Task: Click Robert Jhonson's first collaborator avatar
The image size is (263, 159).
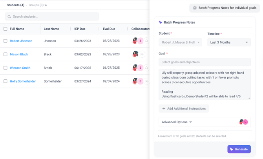Action: pyautogui.click(x=135, y=41)
